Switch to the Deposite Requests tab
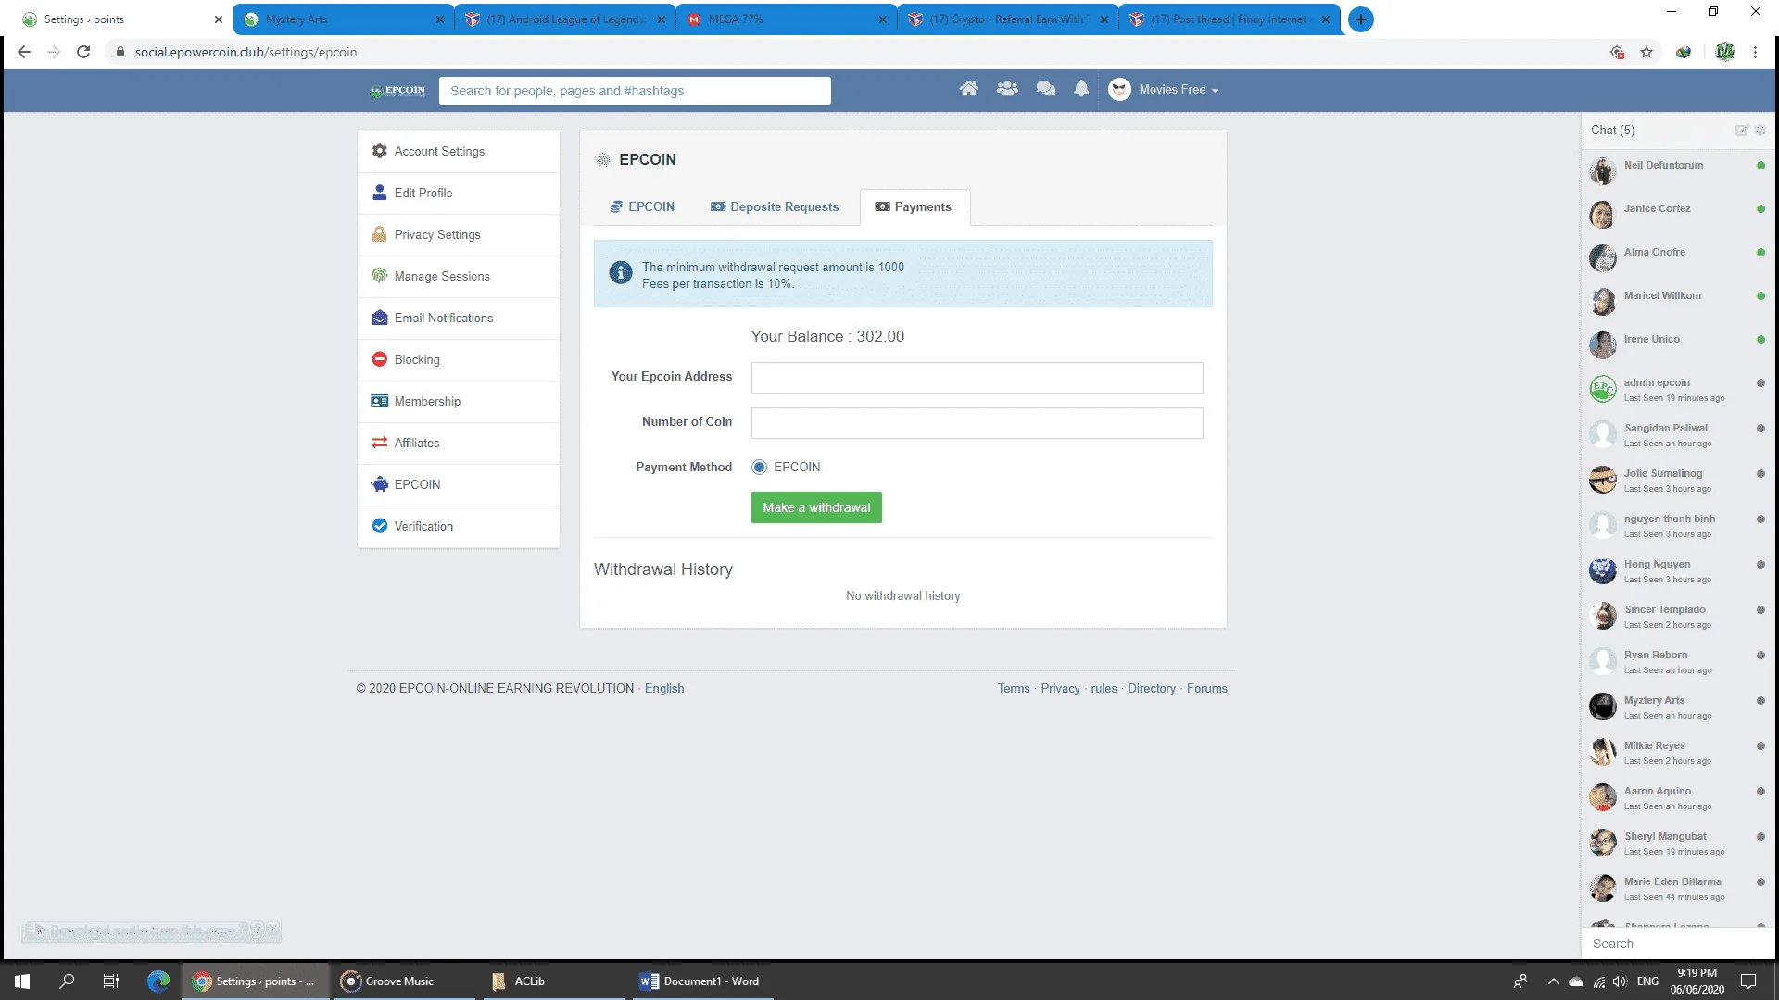The height and width of the screenshot is (1000, 1779). pos(775,206)
